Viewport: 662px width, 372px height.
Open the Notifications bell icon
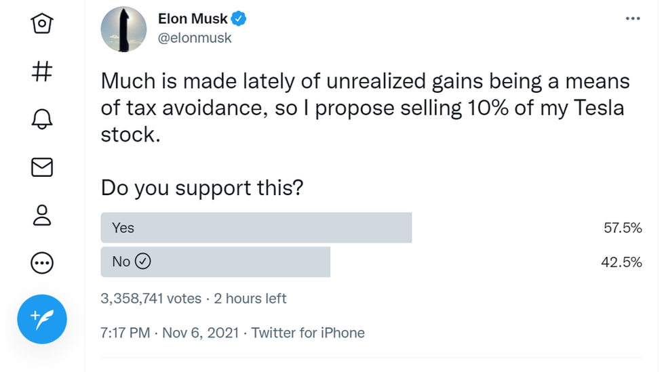point(42,119)
